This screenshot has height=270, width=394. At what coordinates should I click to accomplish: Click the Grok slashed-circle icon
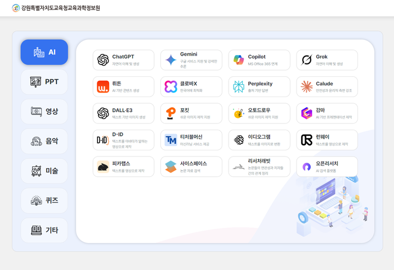click(x=307, y=60)
